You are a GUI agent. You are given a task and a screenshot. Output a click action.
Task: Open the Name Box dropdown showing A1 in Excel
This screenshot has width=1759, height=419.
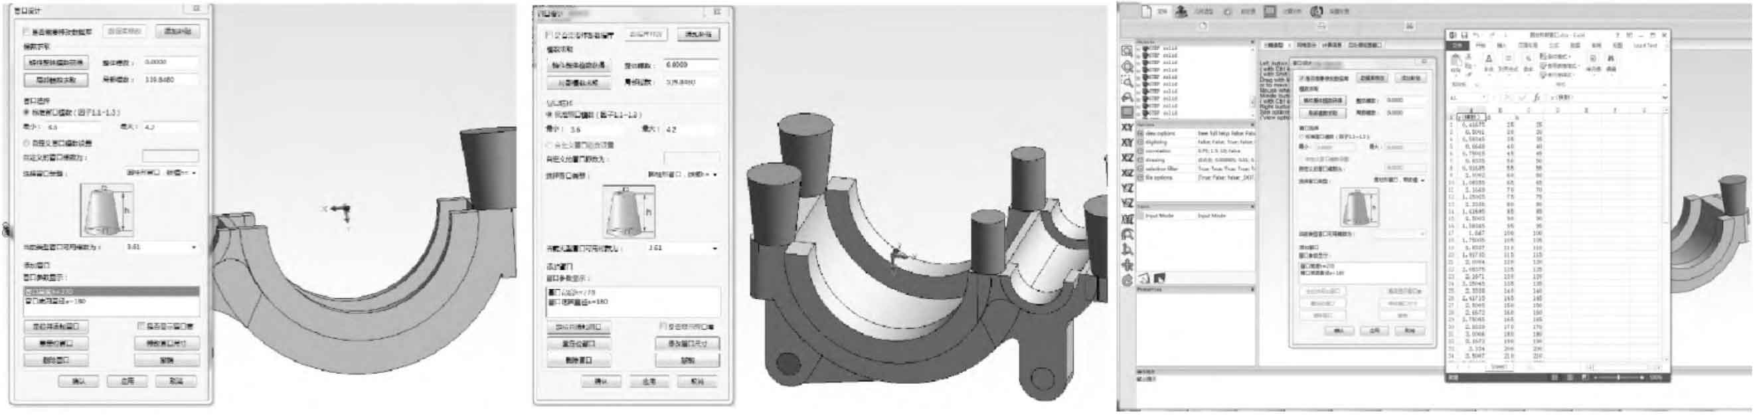[1483, 98]
